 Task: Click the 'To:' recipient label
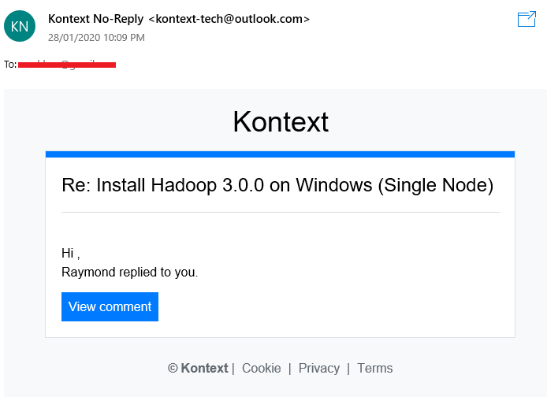coord(10,65)
